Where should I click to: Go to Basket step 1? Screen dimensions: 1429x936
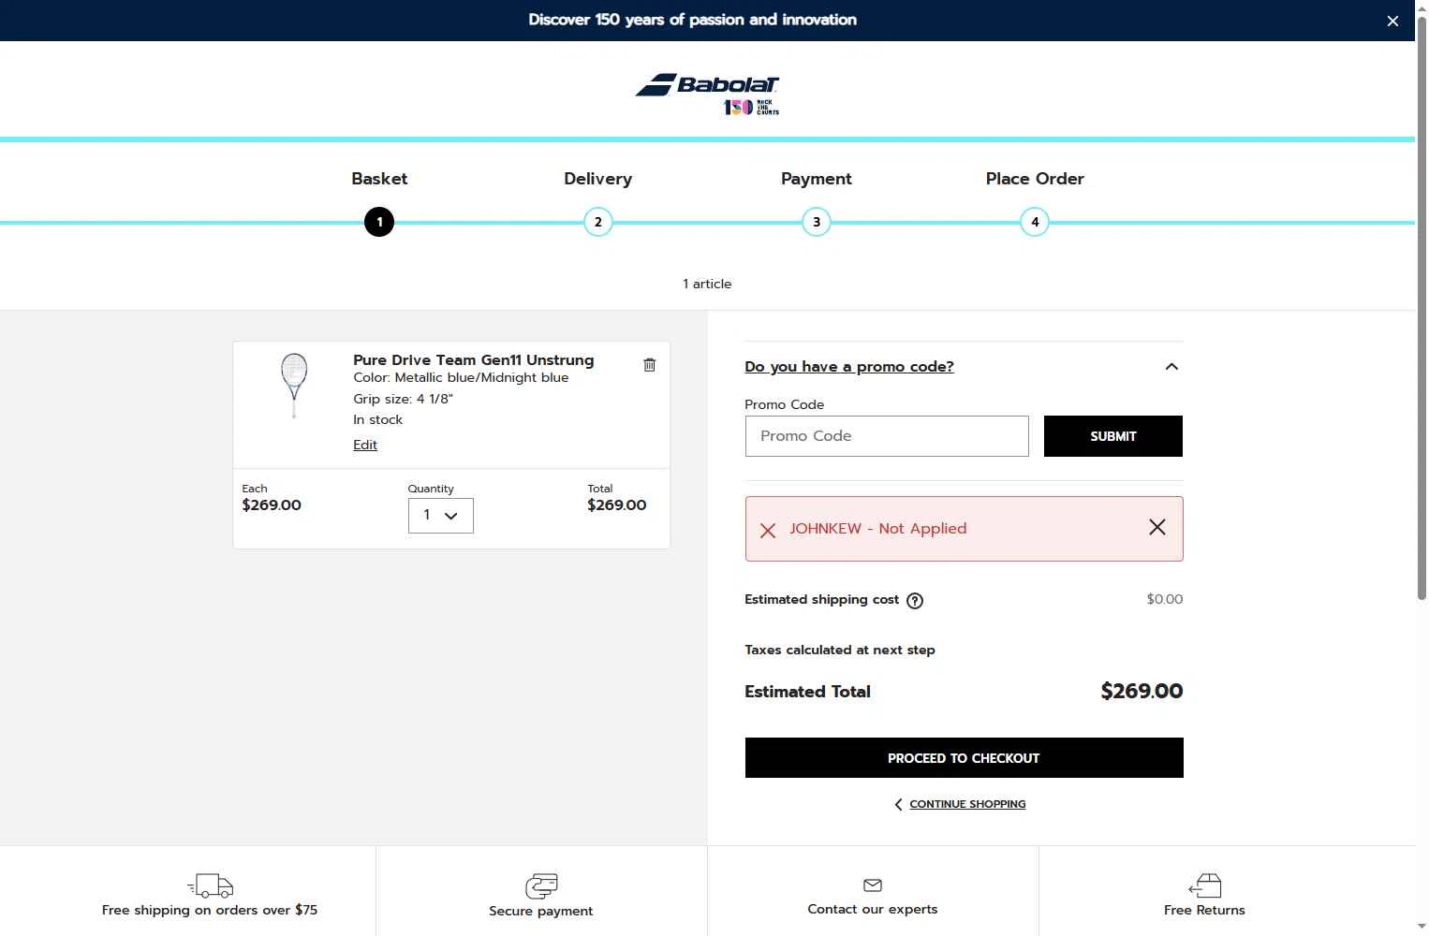point(379,222)
